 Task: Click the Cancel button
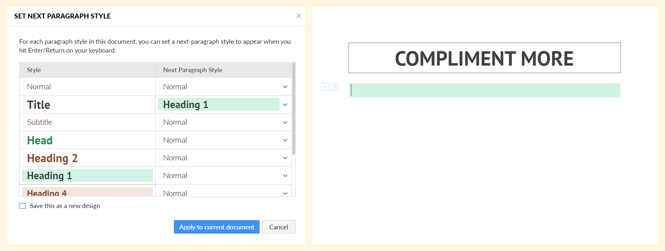point(279,227)
